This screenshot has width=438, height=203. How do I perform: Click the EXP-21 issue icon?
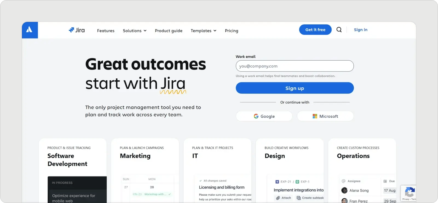[277, 182]
